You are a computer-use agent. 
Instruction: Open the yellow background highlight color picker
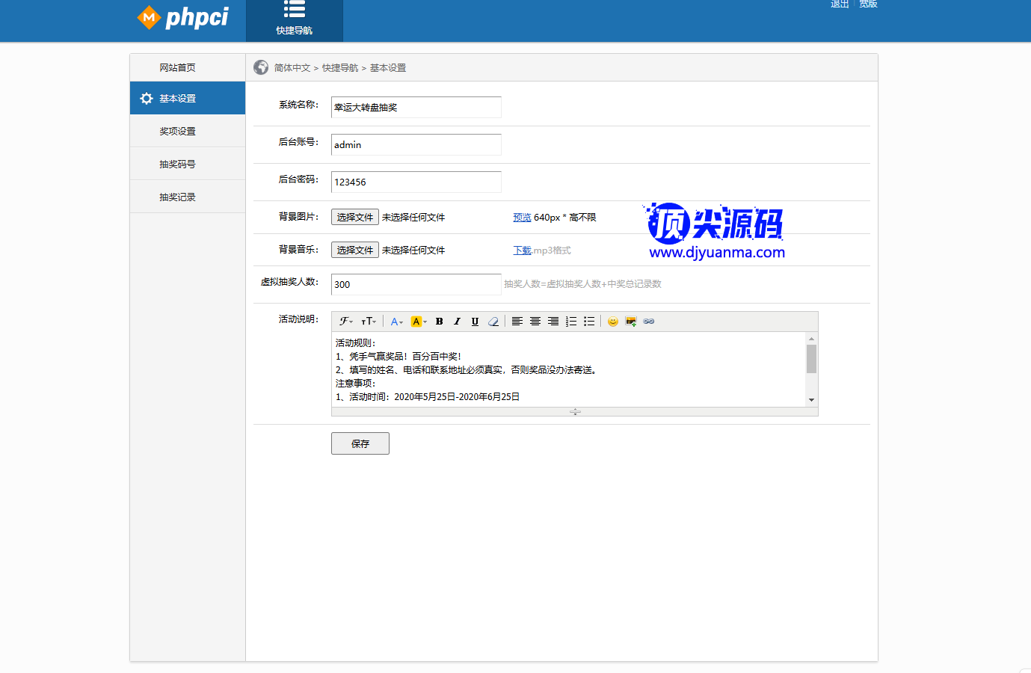point(419,322)
